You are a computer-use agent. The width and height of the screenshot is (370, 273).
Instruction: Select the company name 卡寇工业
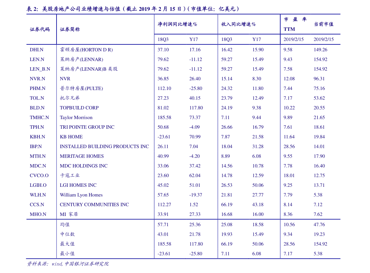[x=70, y=175]
